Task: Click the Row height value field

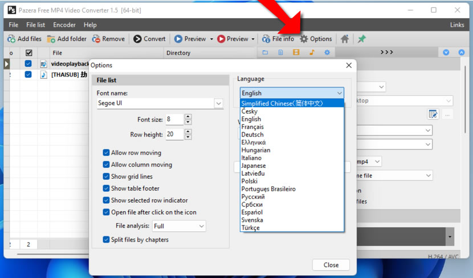Action: [x=174, y=135]
